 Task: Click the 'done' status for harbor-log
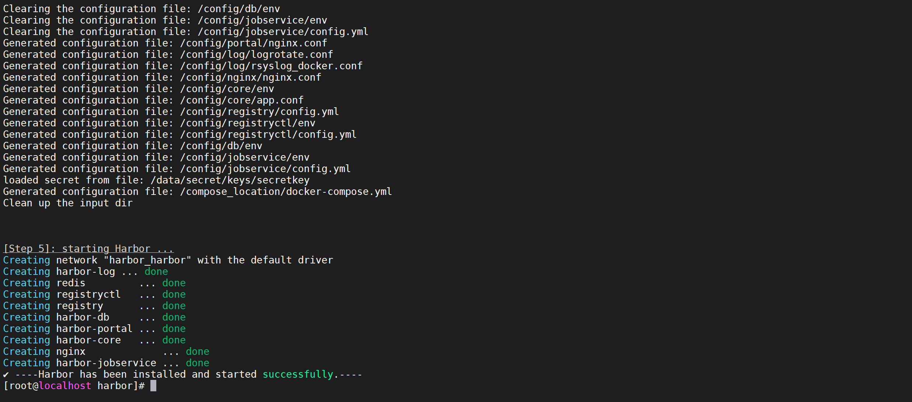click(156, 272)
